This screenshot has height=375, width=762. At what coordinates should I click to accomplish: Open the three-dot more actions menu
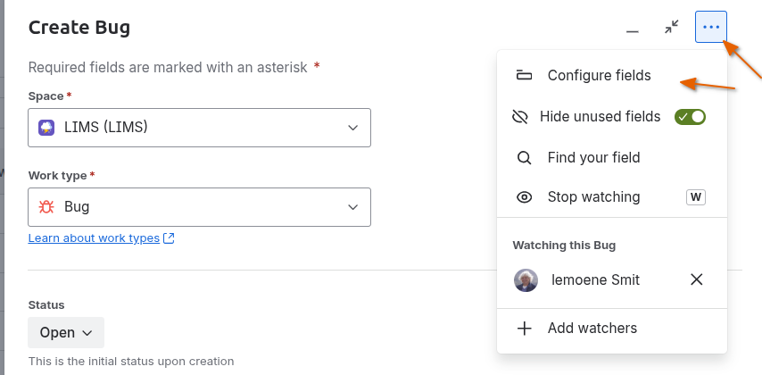710,27
